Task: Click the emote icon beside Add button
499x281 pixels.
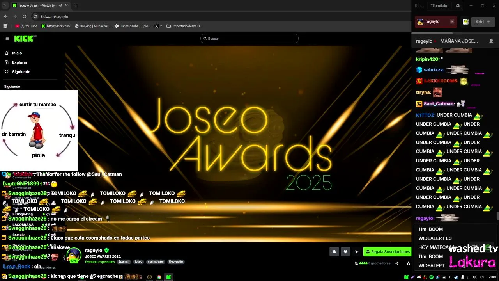Action: (465, 22)
